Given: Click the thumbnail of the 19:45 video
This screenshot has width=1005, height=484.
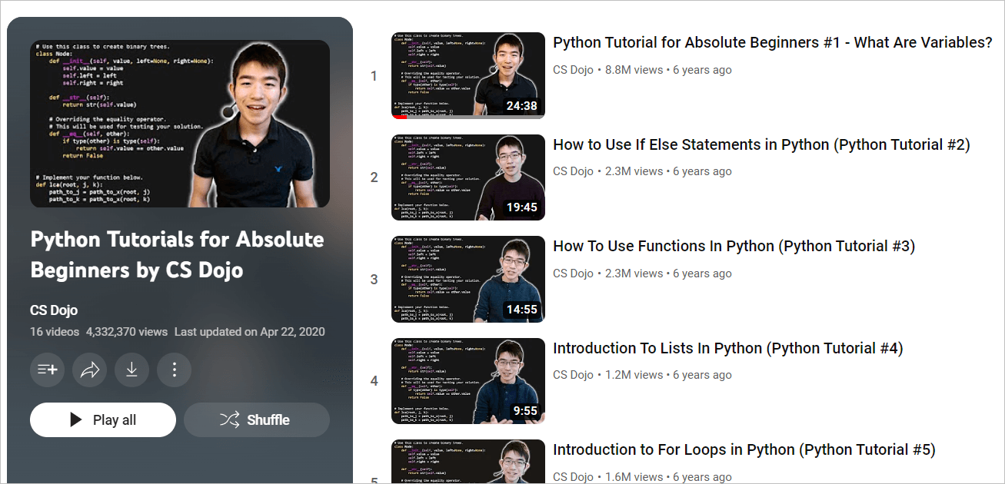Looking at the screenshot, I should click(x=468, y=177).
